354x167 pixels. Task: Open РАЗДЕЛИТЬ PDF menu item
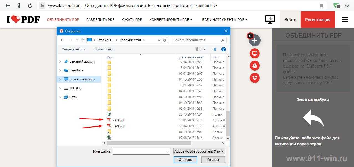(x=100, y=20)
